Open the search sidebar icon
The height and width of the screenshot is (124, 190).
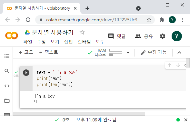[x=7, y=71]
